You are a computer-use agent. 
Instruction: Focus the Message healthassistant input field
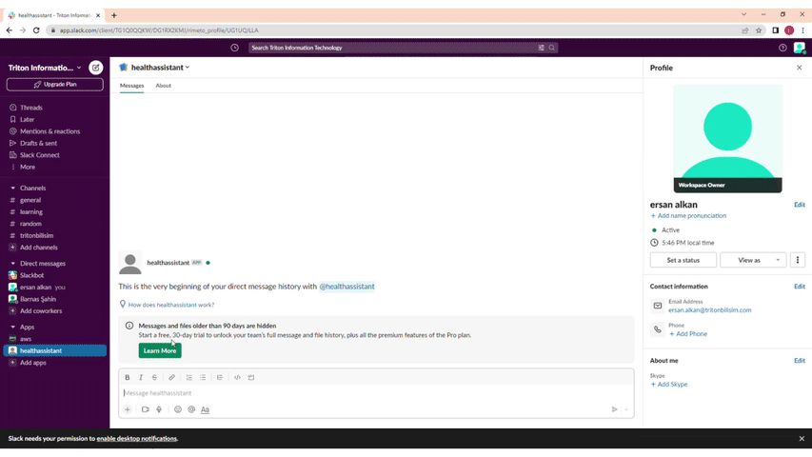376,393
